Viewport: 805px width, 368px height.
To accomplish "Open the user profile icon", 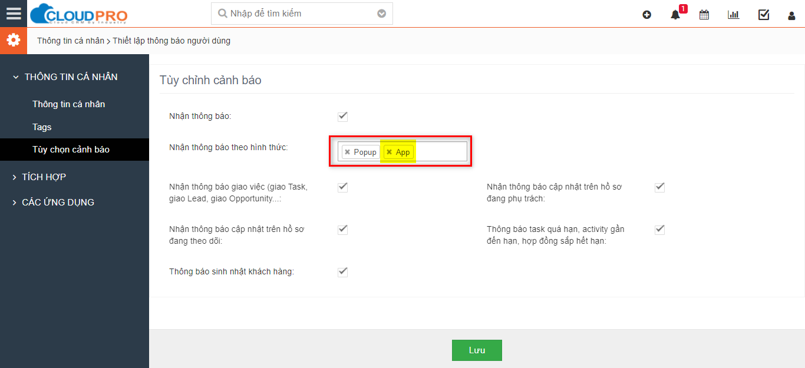I will coord(791,15).
